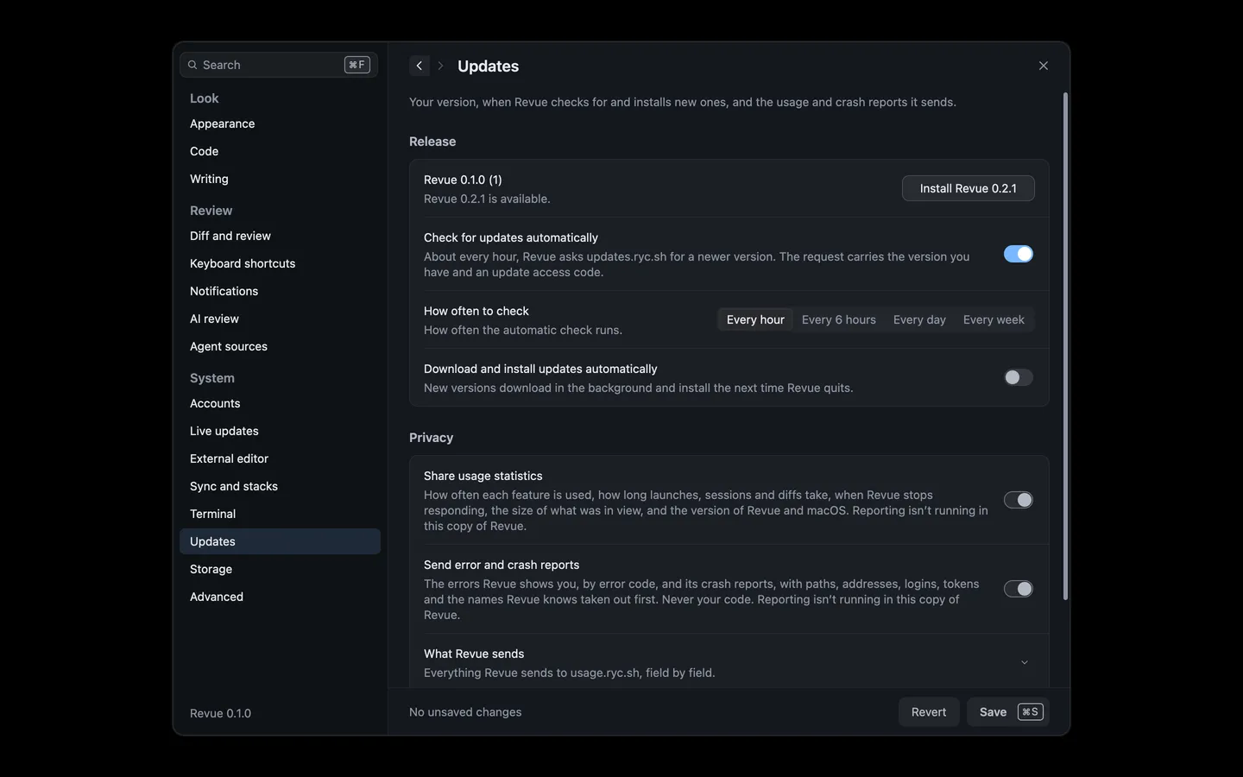The height and width of the screenshot is (777, 1243).
Task: Open External editor settings
Action: (x=280, y=458)
